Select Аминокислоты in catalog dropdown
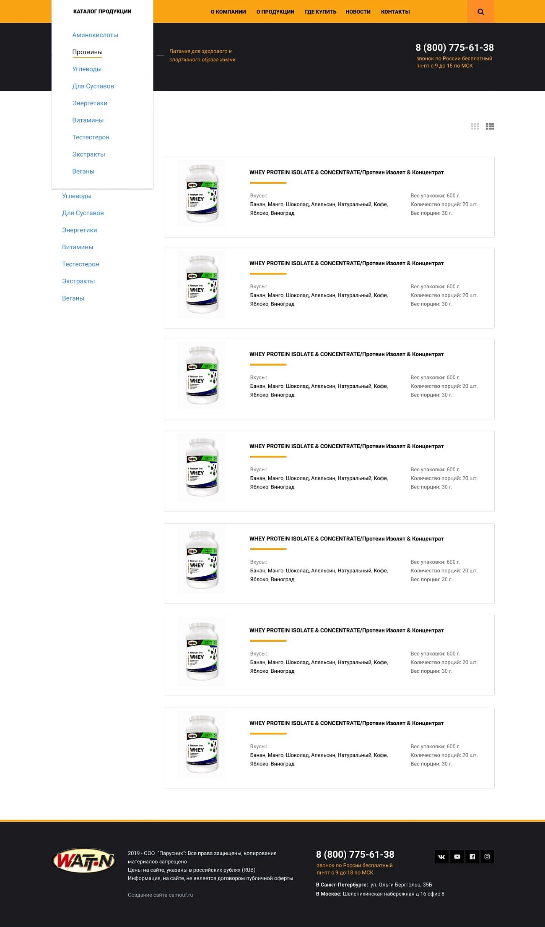The image size is (545, 927). pos(95,35)
